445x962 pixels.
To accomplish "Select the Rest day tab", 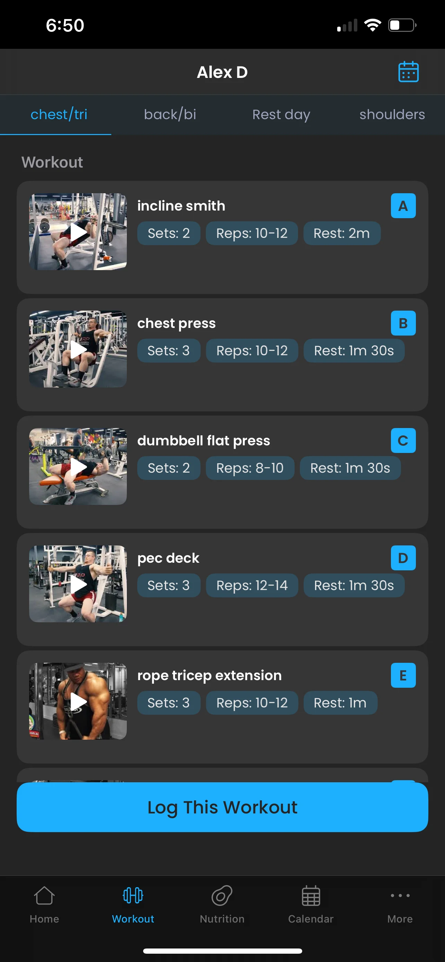I will (x=281, y=114).
